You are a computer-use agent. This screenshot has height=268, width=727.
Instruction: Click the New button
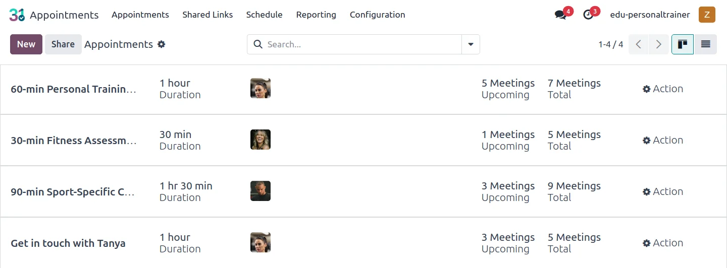tap(26, 44)
